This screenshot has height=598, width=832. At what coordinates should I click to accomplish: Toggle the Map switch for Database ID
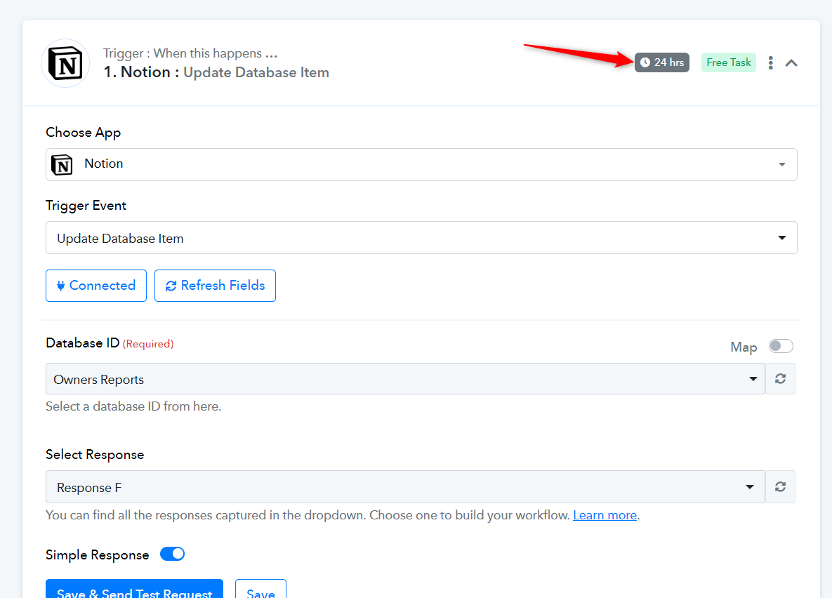[x=781, y=347]
